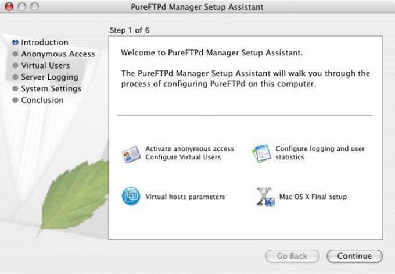Click the Welcome to PureFTPd Manager heading
Viewport: 395px width, 274px height.
[212, 53]
